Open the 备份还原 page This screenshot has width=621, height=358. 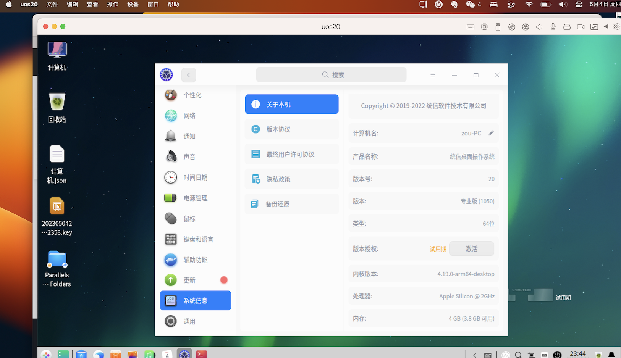click(292, 204)
